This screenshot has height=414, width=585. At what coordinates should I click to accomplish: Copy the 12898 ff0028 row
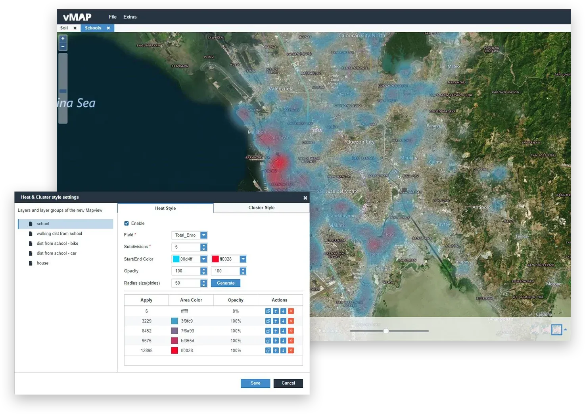coord(268,351)
